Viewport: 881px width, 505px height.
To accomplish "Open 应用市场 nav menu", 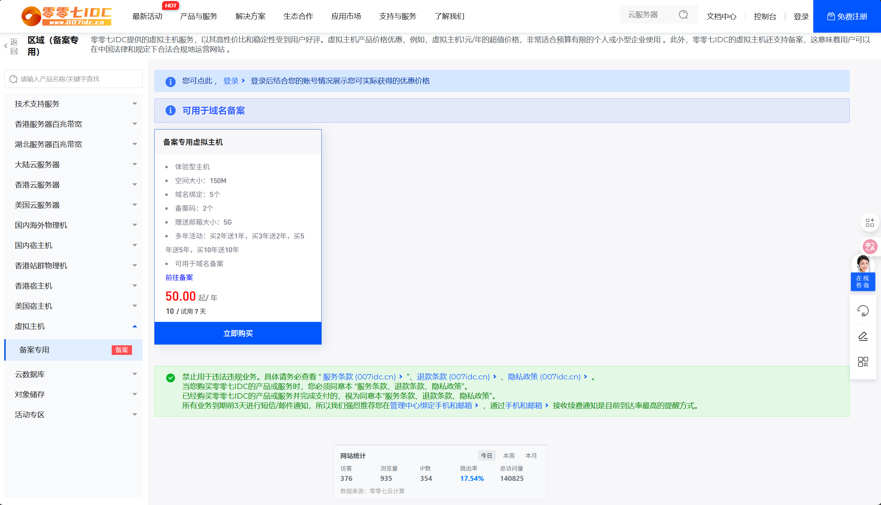I will [346, 16].
